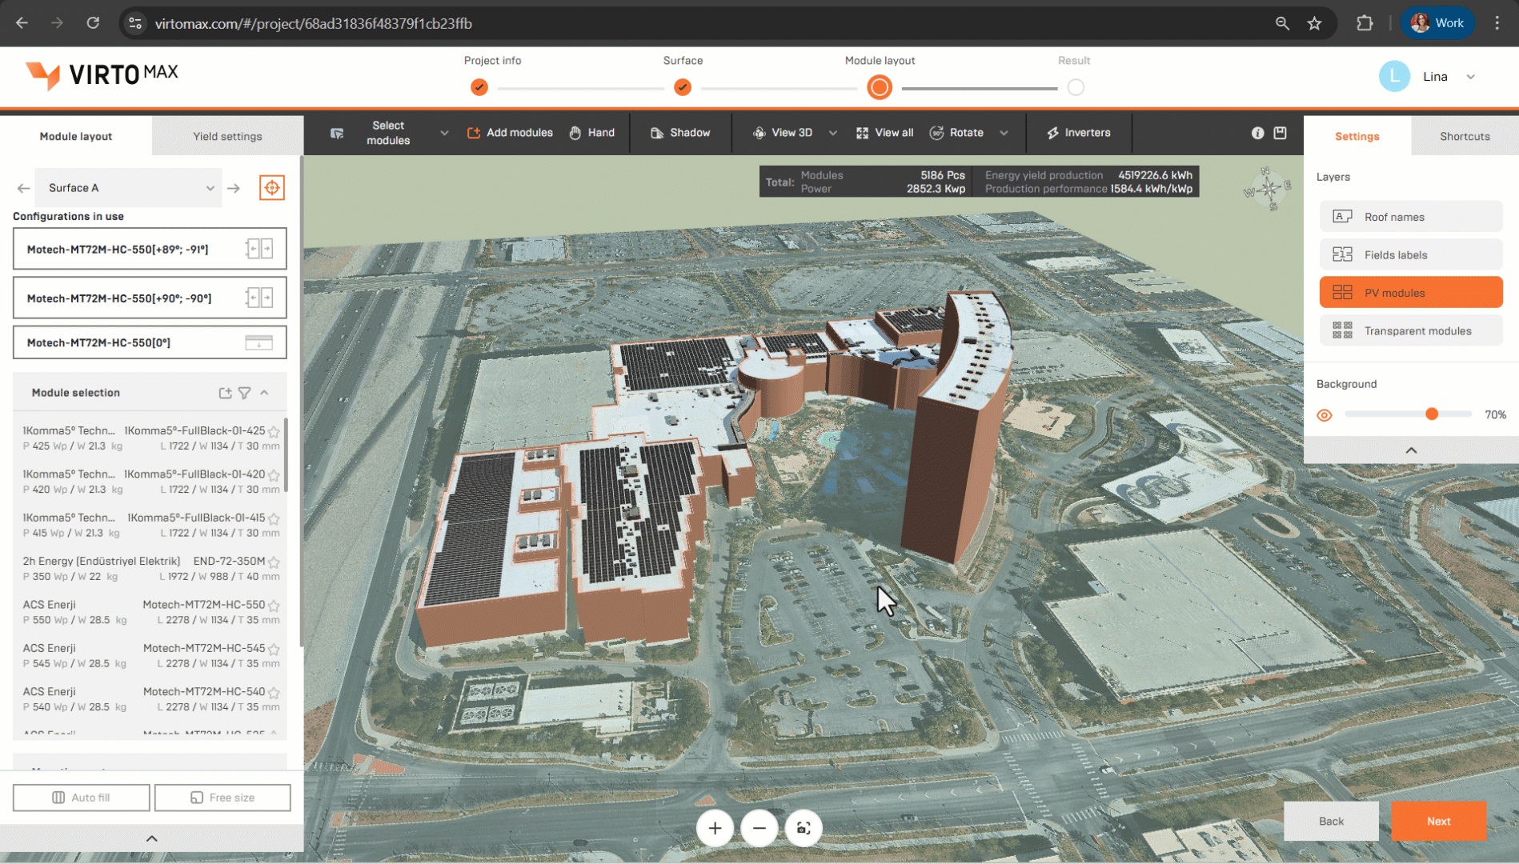Toggle the Shadow tool

[680, 133]
